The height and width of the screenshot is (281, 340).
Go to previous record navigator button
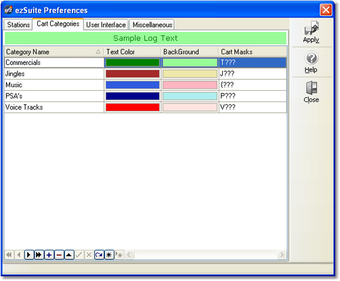(x=19, y=255)
